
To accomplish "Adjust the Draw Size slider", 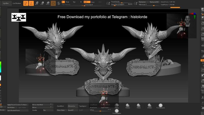I will 119,4.
